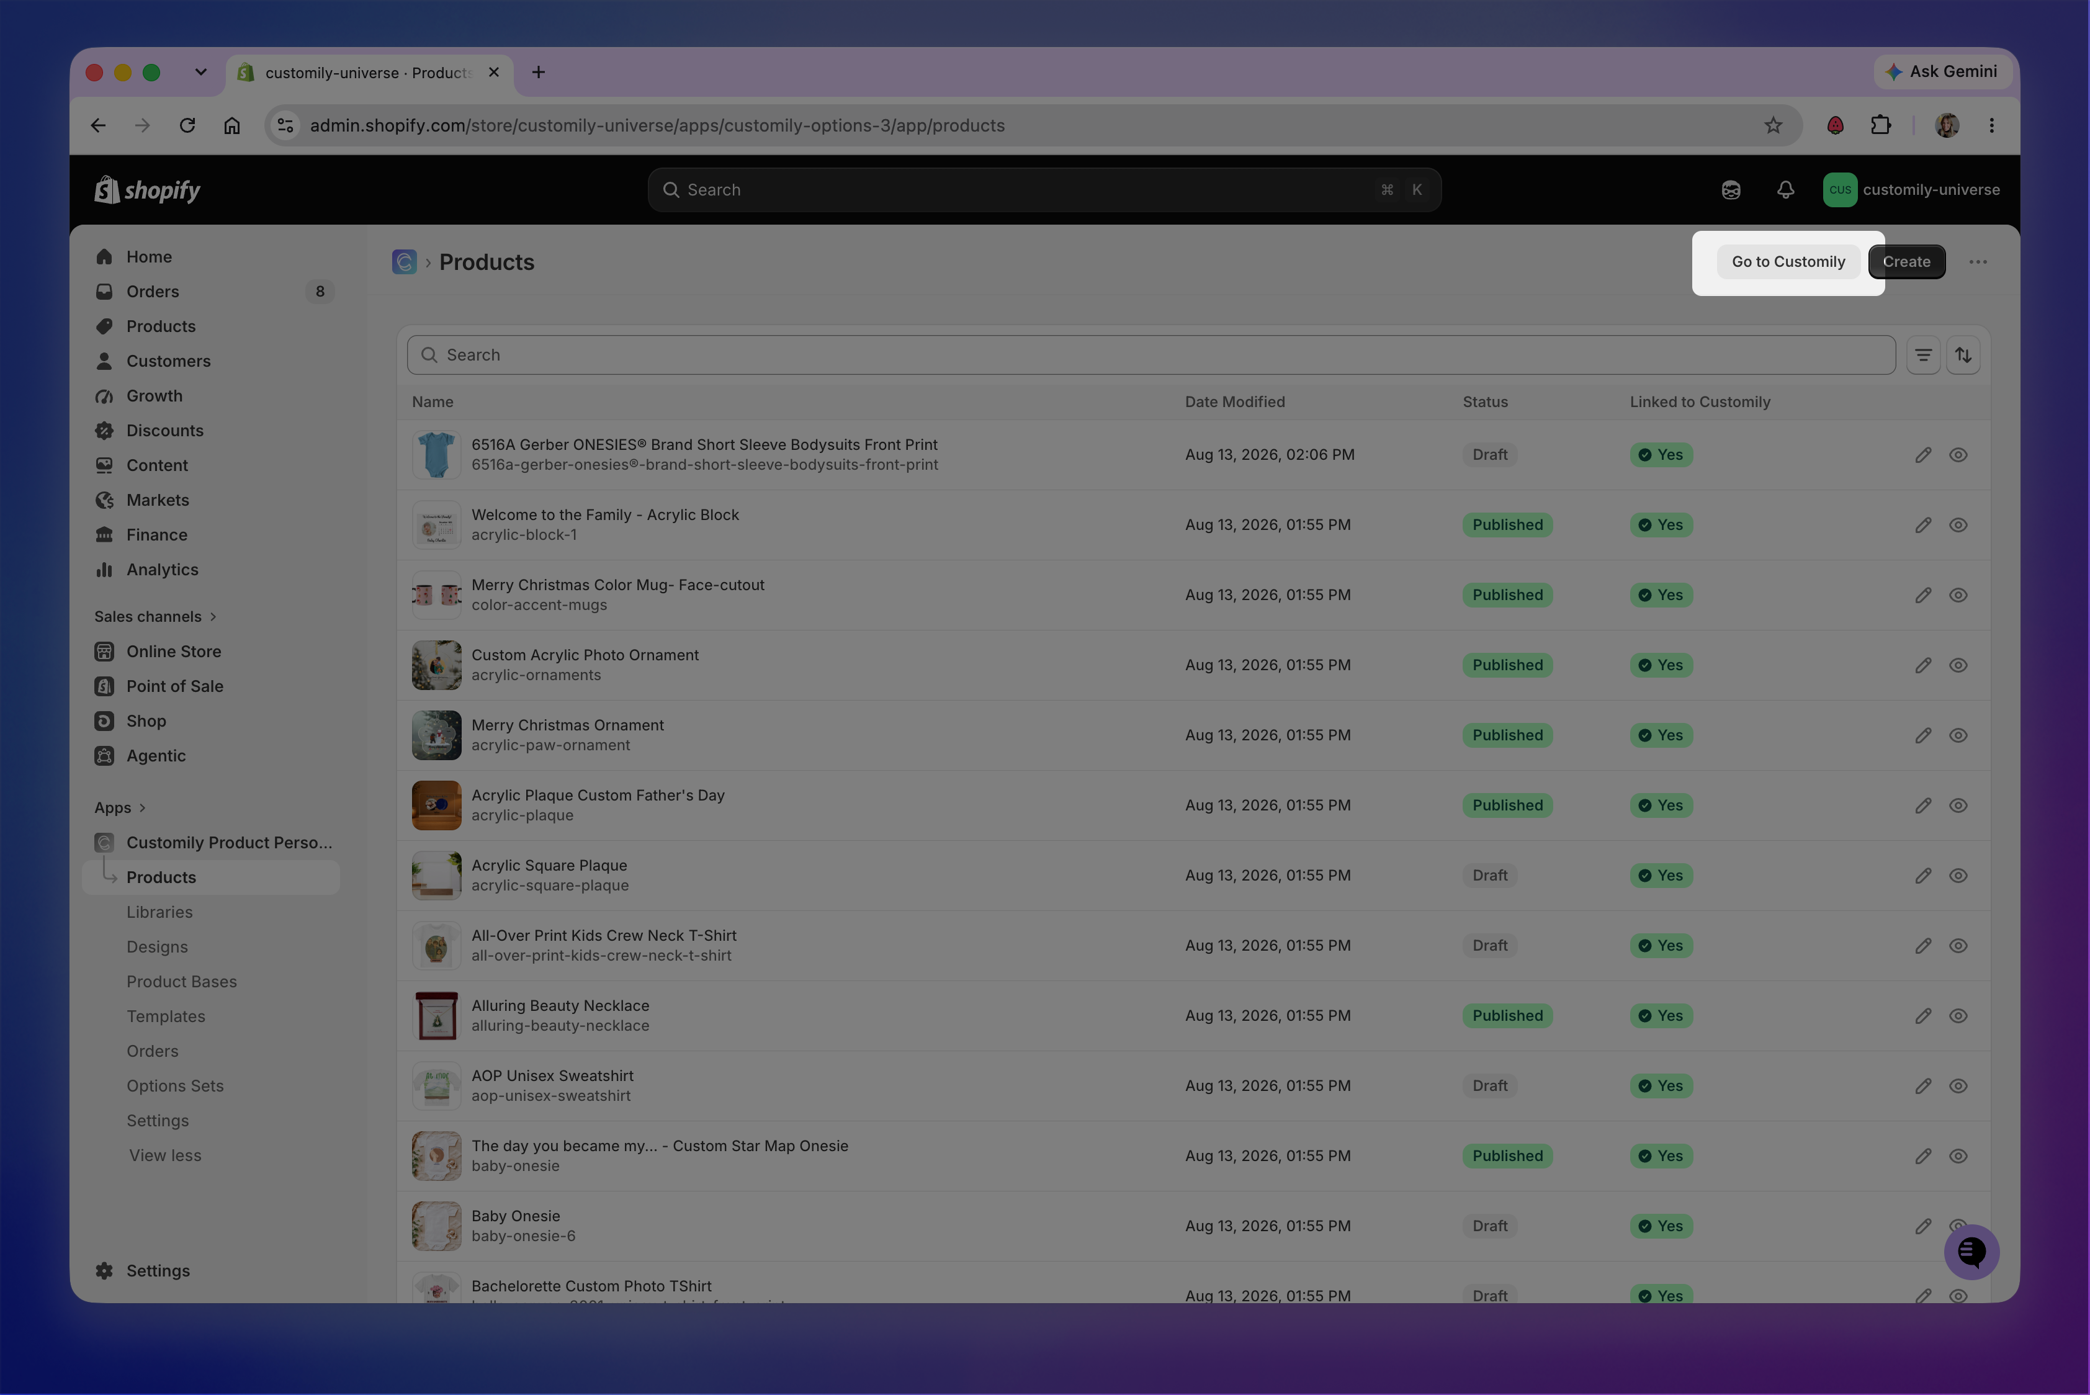Viewport: 2090px width, 1395px height.
Task: Open Product Bases under Customily app
Action: pos(181,981)
